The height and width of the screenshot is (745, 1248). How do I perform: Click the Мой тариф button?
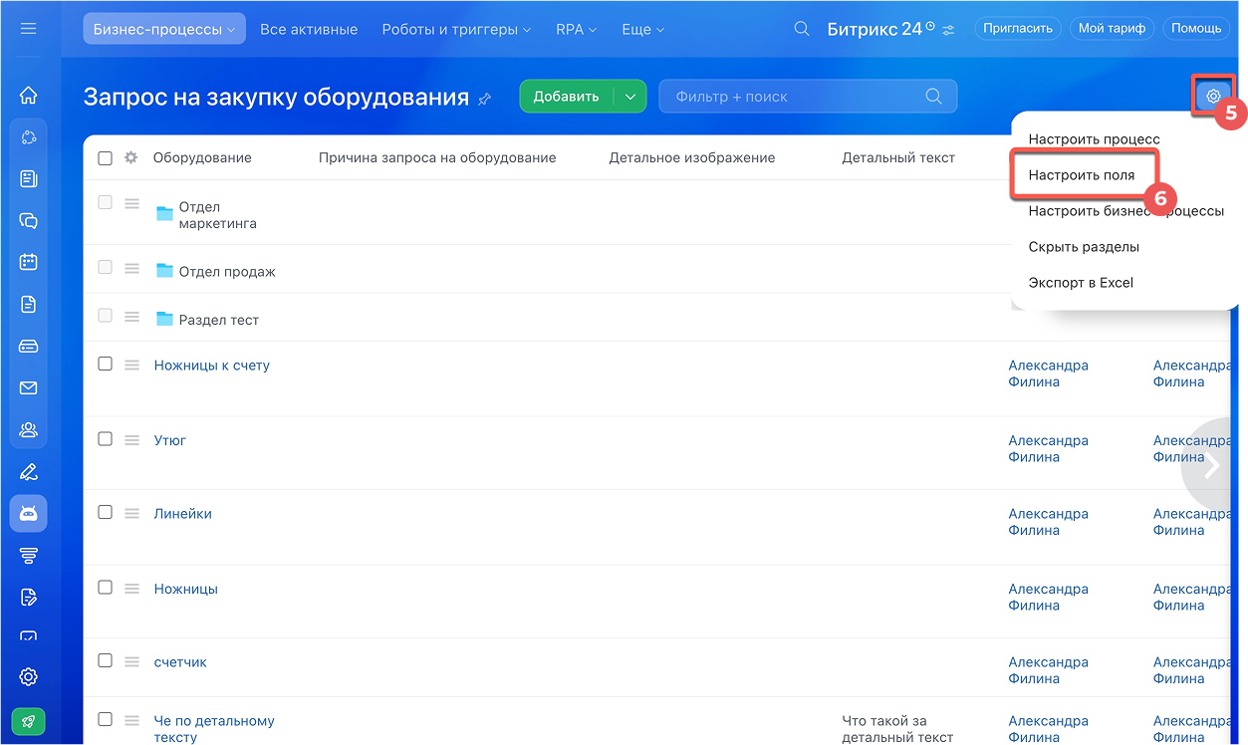(x=1112, y=29)
